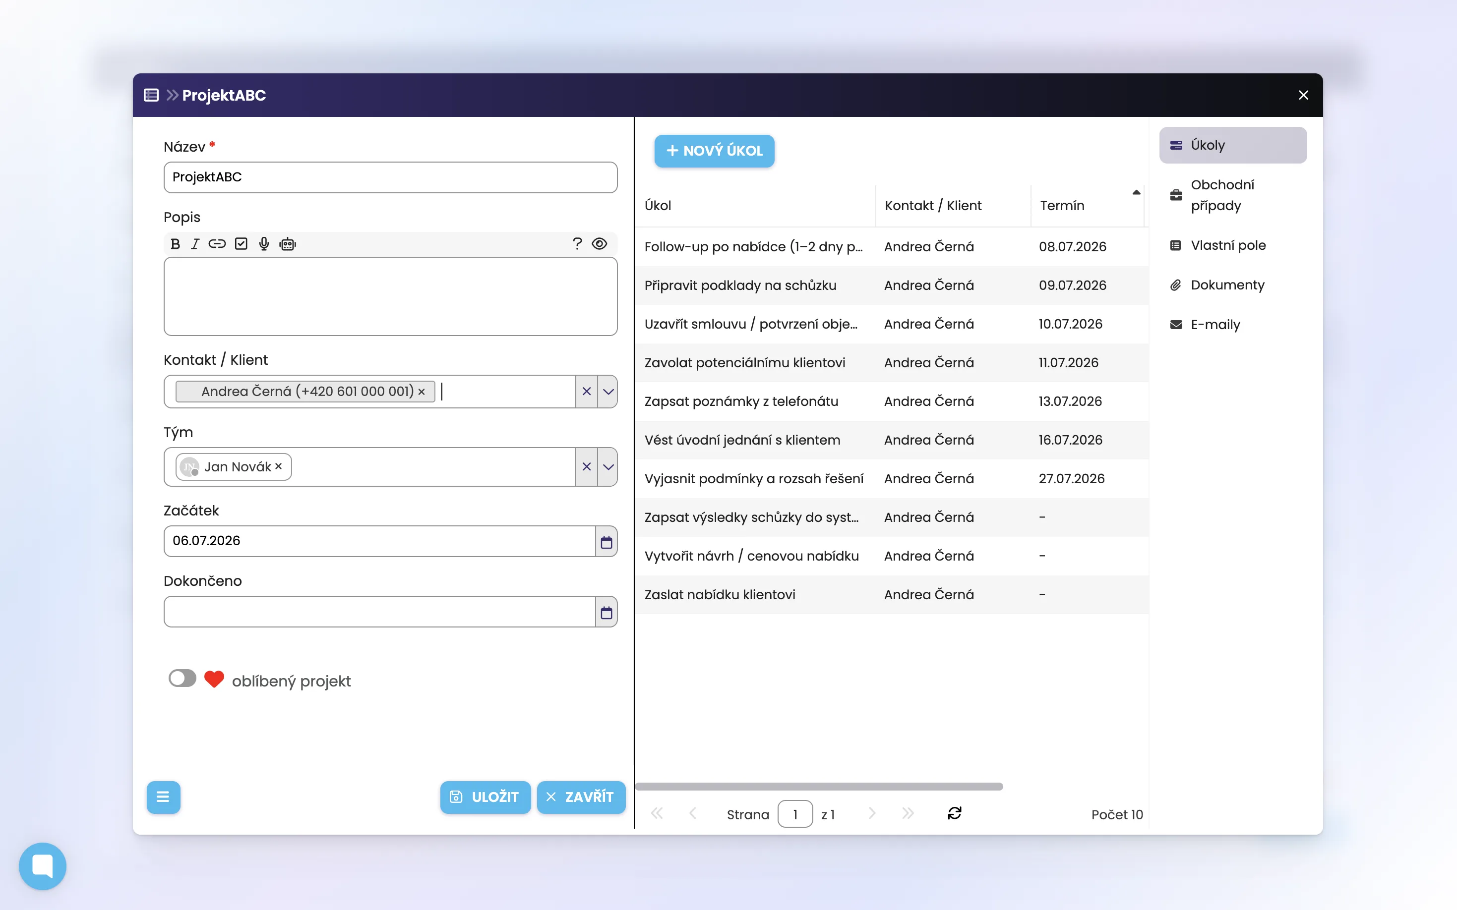Open the E-maily tab

[1233, 325]
